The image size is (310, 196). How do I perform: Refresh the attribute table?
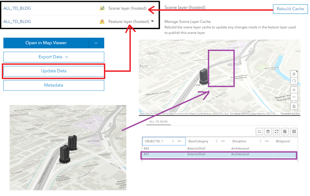(x=276, y=132)
